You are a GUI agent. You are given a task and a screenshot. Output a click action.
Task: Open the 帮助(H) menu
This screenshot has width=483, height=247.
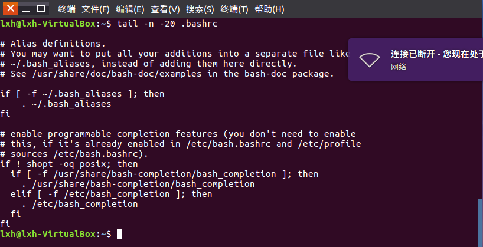pos(270,9)
